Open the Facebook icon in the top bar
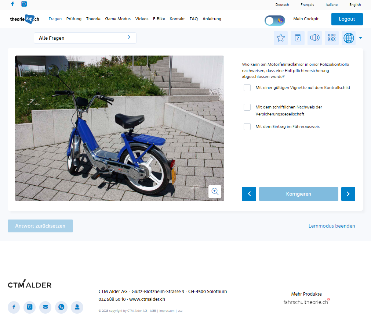Viewport: 371px width, 321px height. pyautogui.click(x=12, y=4)
